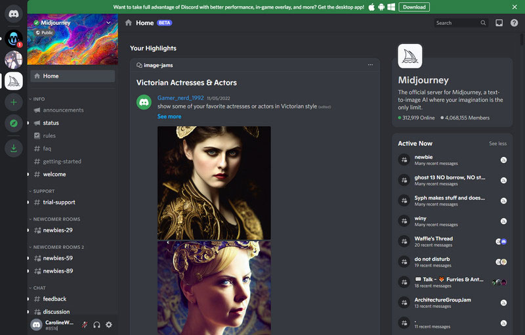
Task: Open the anime avatar server
Action: (x=14, y=60)
